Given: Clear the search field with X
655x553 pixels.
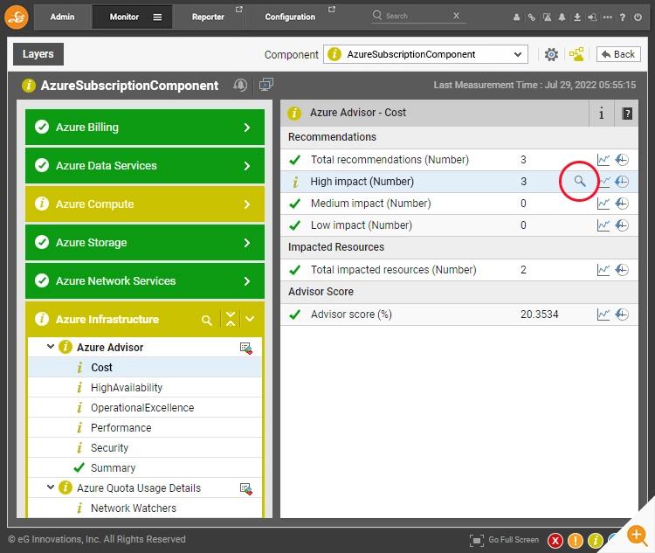Looking at the screenshot, I should 456,16.
